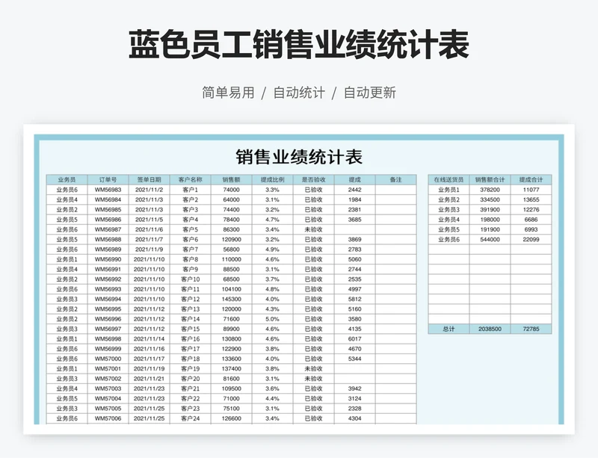Select summary total 391900

[x=490, y=209]
